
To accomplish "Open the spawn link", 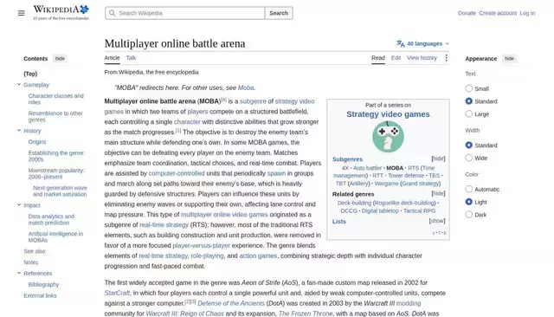I will click(276, 173).
